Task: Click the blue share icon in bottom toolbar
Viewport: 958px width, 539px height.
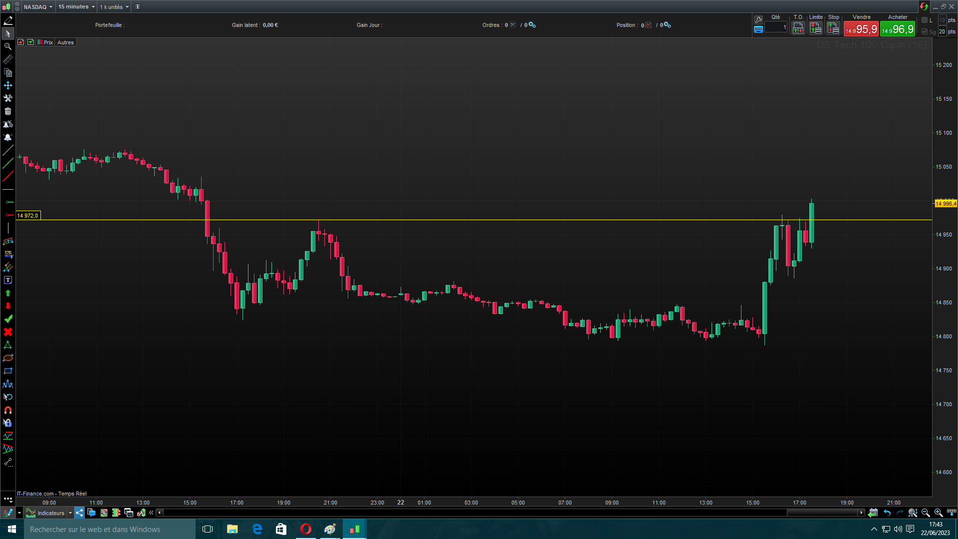Action: (x=79, y=513)
